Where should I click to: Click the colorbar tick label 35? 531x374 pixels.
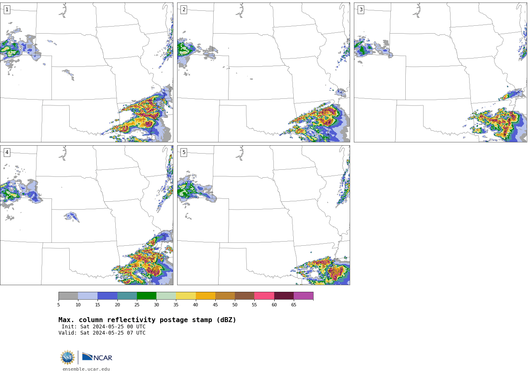(x=176, y=305)
